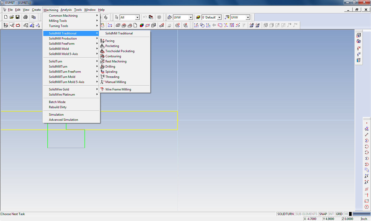Choose Drilling operation
This screenshot has height=221, width=371.
click(x=125, y=67)
